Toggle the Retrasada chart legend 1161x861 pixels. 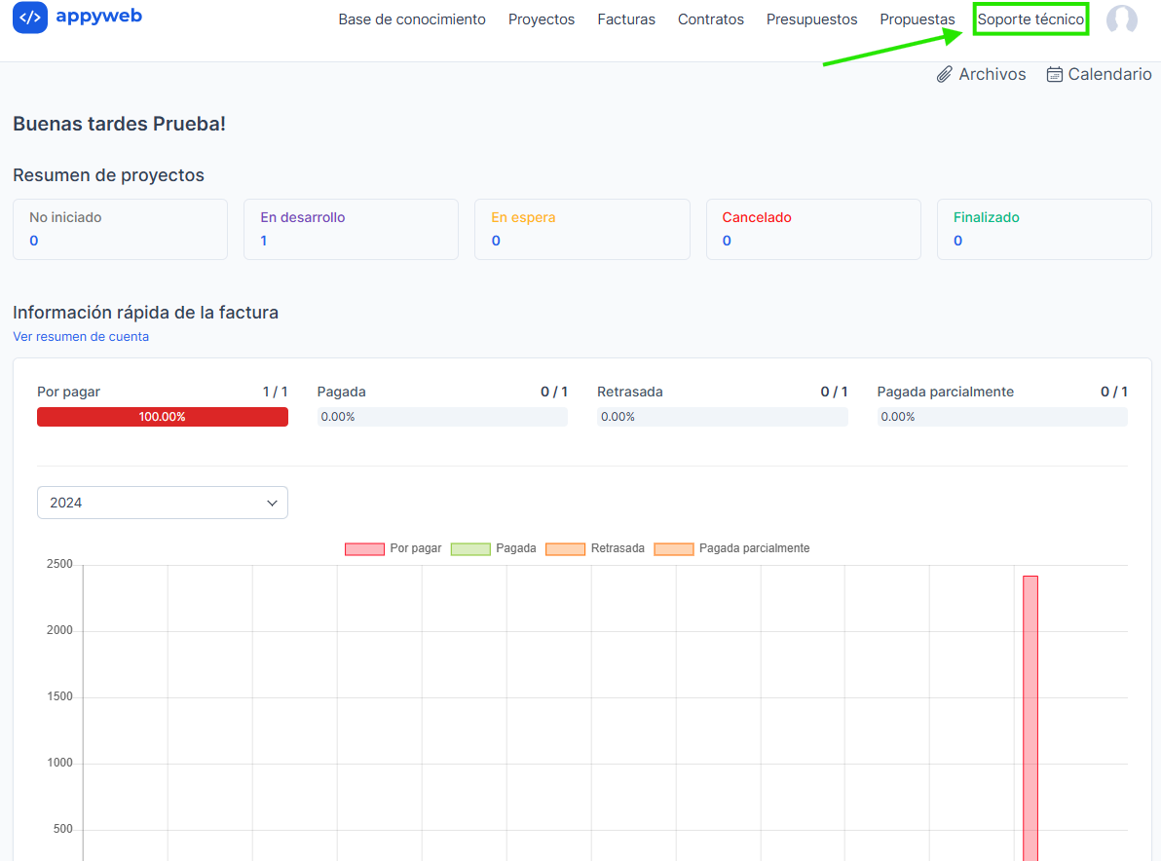[x=594, y=548]
